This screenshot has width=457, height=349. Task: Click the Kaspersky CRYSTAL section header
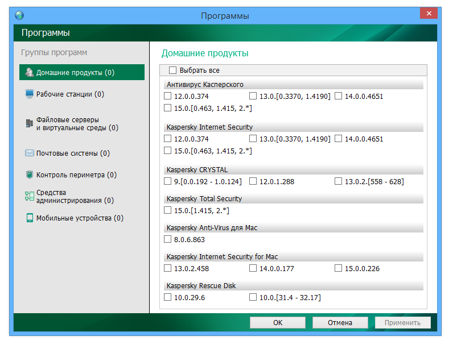click(x=294, y=170)
